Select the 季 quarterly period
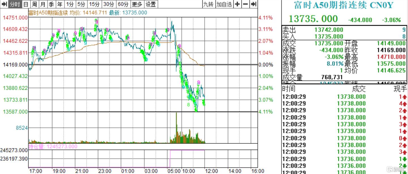 51,4
